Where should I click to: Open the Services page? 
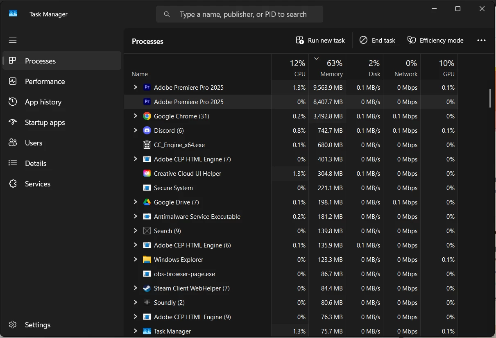pos(62,184)
